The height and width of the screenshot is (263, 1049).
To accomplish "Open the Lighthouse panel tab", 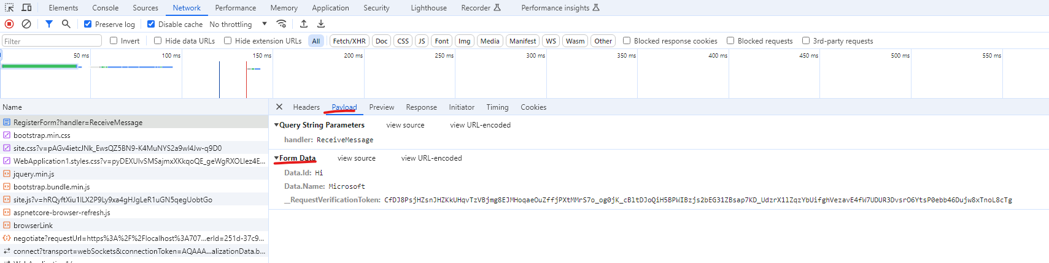I will tap(428, 8).
